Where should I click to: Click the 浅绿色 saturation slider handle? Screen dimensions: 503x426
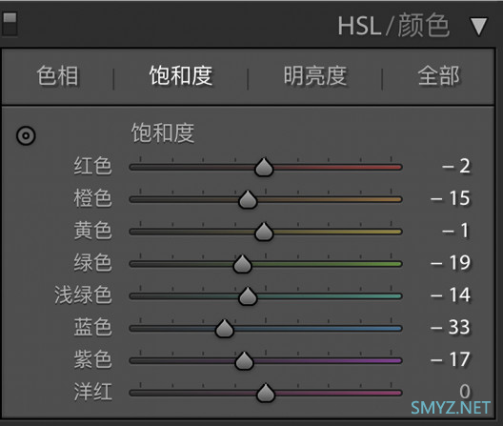tap(248, 296)
